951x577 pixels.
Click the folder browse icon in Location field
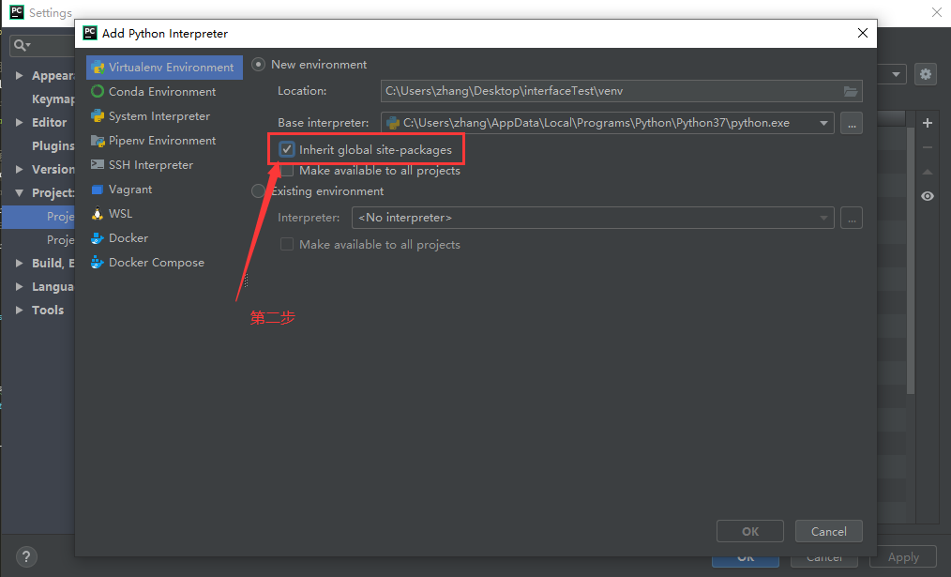(x=851, y=91)
